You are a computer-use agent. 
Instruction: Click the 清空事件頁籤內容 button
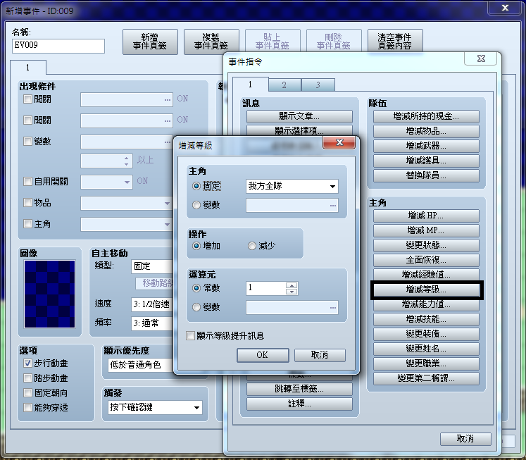(395, 42)
